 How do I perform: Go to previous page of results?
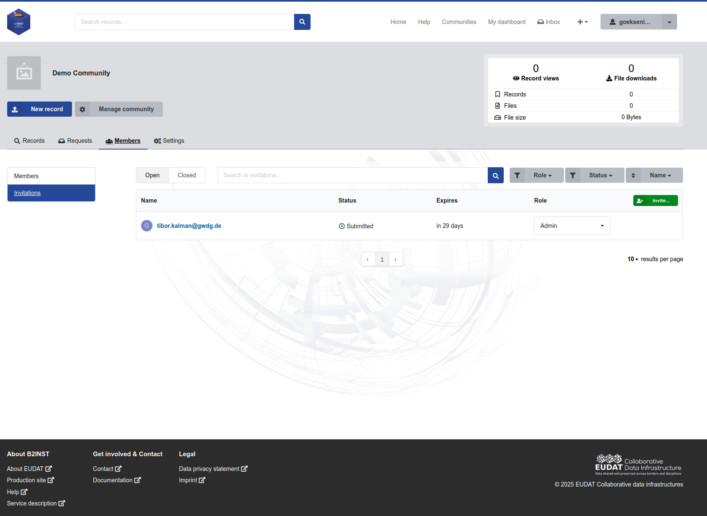pyautogui.click(x=368, y=259)
